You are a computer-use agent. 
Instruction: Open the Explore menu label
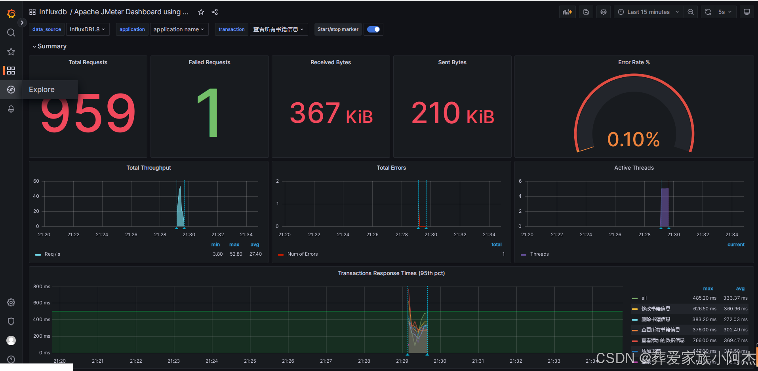click(x=42, y=90)
